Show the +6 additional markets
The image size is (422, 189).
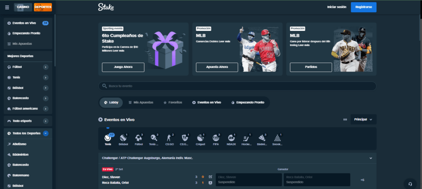coord(362,180)
